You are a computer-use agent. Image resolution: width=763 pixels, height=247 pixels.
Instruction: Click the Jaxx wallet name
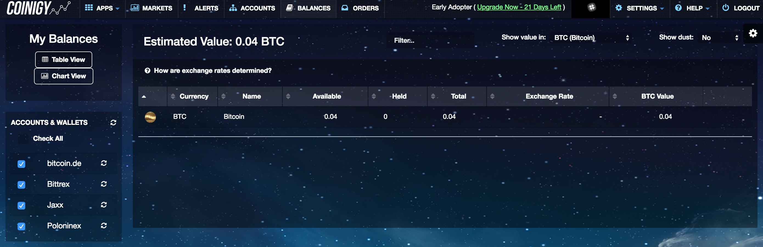coord(55,205)
